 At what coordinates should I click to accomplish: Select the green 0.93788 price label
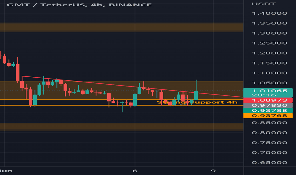pyautogui.click(x=268, y=110)
